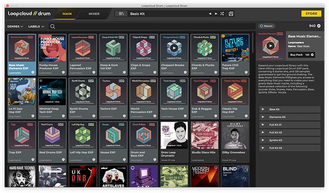Click the points icon on Trap EXP card
The image size is (329, 193).
pyautogui.click(x=33, y=159)
